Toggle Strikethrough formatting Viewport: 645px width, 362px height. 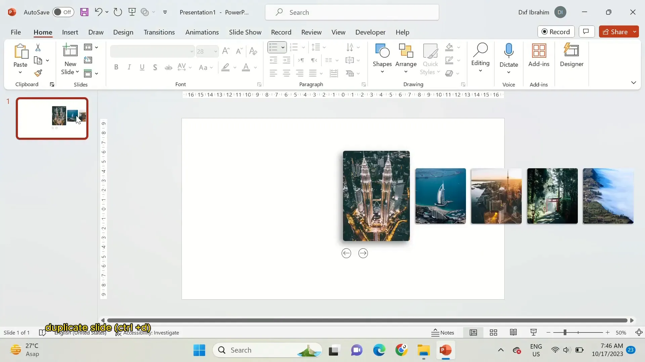(168, 67)
